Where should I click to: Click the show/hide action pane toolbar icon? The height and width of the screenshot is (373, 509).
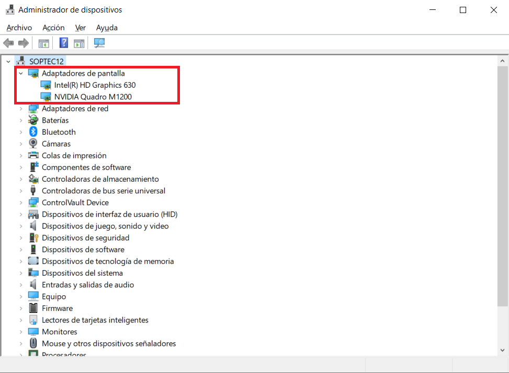pyautogui.click(x=79, y=43)
